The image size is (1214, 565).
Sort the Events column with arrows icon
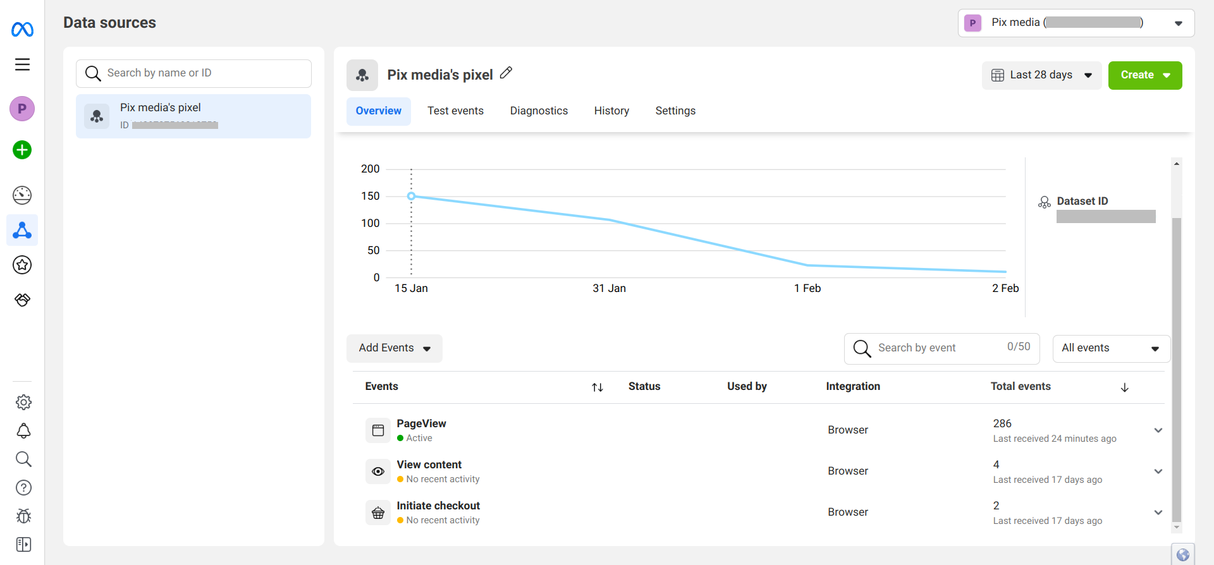pyautogui.click(x=598, y=387)
